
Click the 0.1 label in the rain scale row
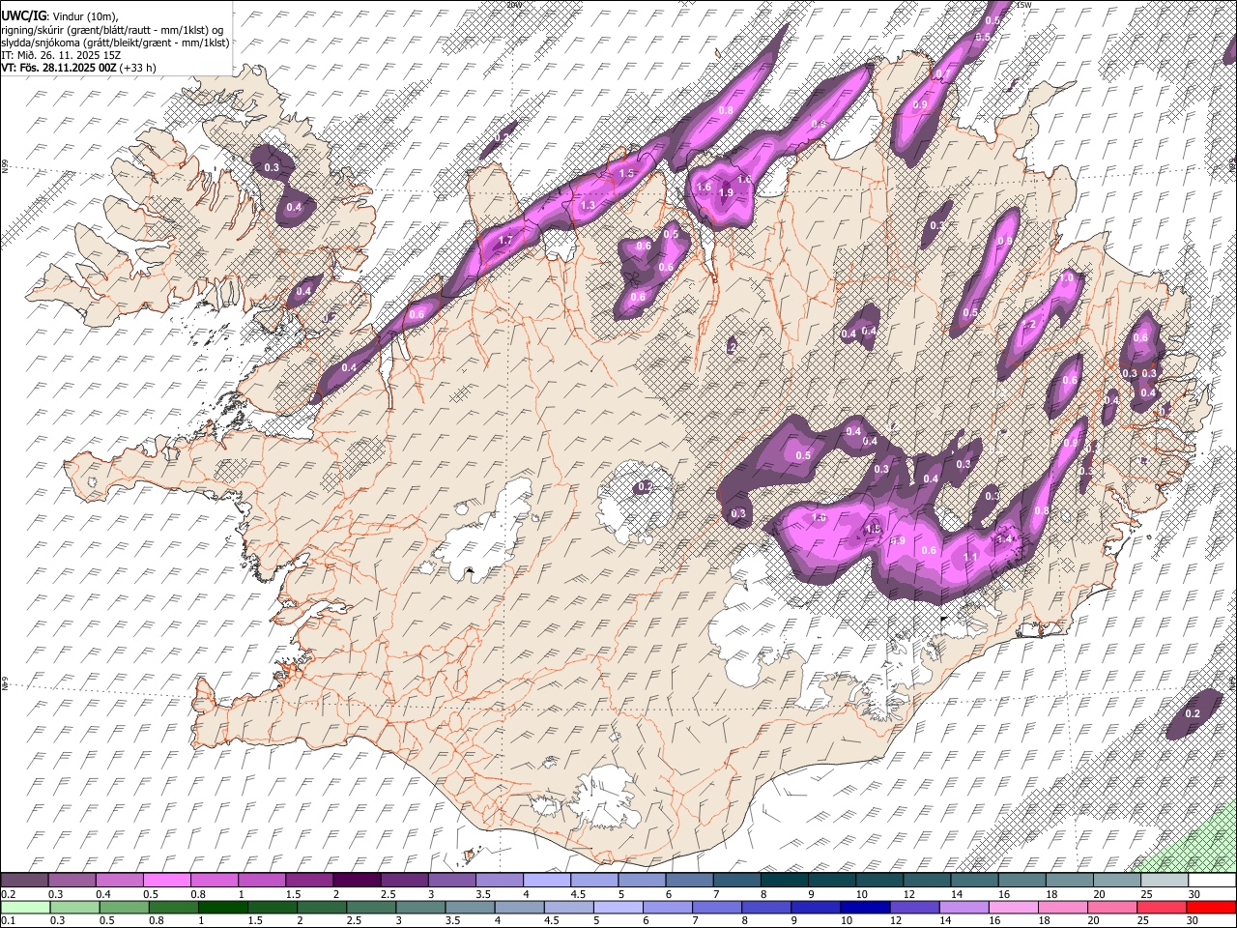pos(9,921)
